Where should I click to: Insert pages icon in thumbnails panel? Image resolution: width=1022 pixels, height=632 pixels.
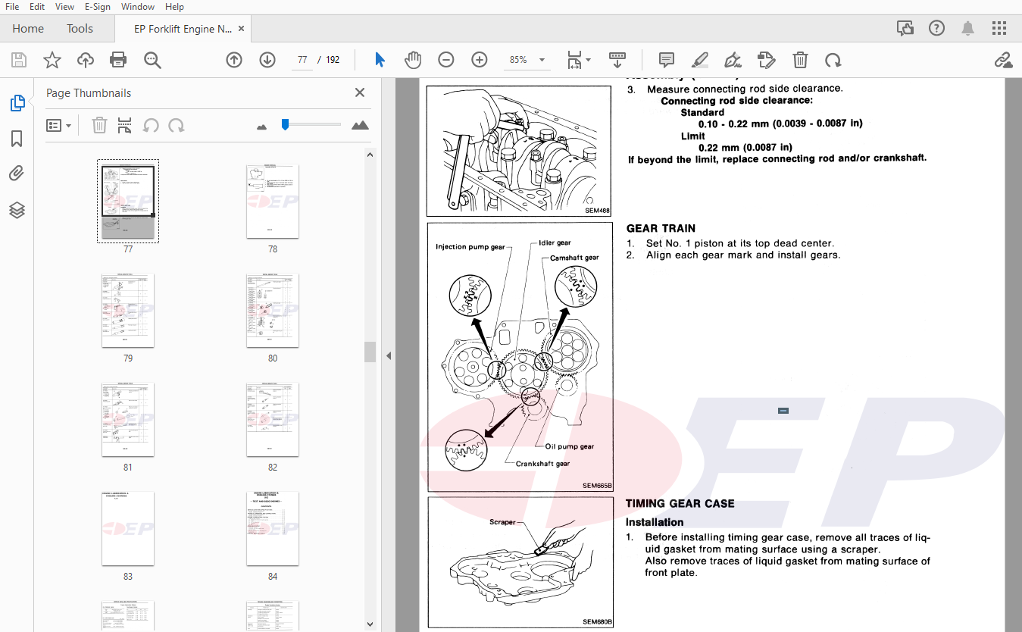coord(125,125)
